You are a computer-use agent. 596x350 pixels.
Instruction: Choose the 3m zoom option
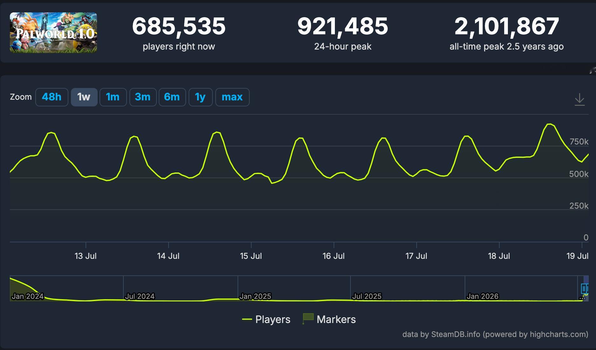point(143,97)
